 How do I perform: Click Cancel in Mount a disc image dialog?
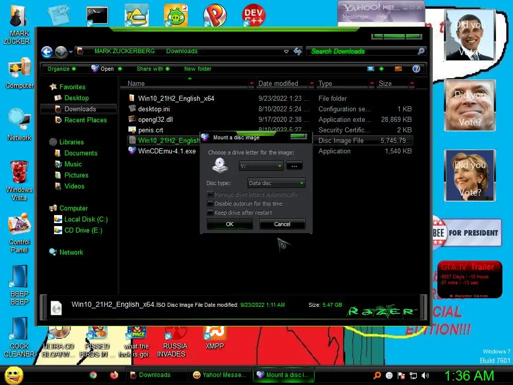point(282,224)
